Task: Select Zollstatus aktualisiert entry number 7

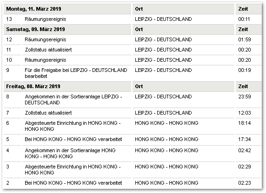Action: pyautogui.click(x=48, y=113)
